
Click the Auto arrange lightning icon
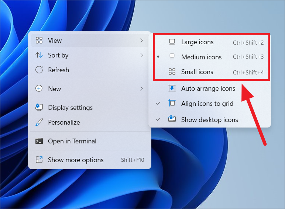tap(172, 88)
